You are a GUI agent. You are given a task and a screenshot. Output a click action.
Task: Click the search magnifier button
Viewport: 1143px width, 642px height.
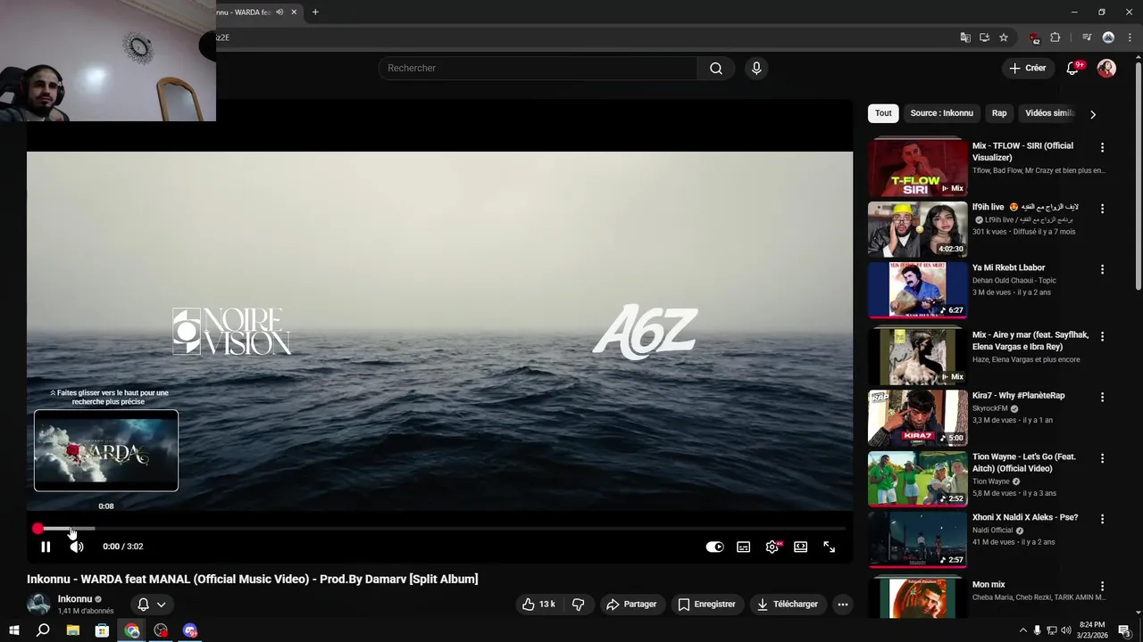pos(716,68)
